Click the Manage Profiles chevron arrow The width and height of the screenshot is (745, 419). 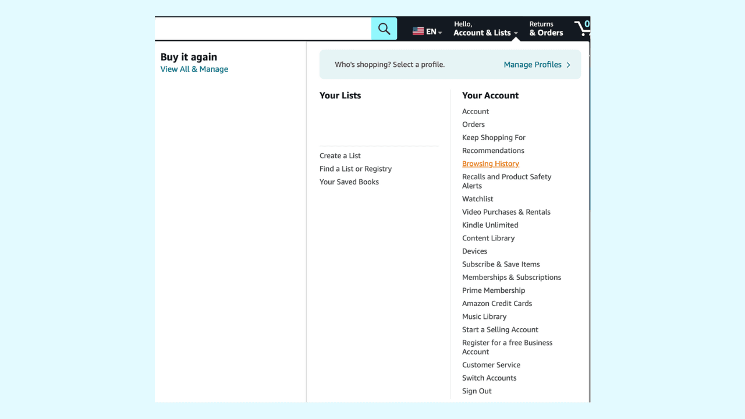[568, 65]
